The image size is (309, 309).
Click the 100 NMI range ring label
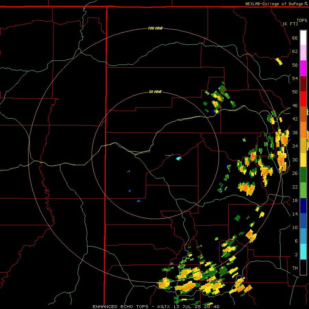[155, 28]
